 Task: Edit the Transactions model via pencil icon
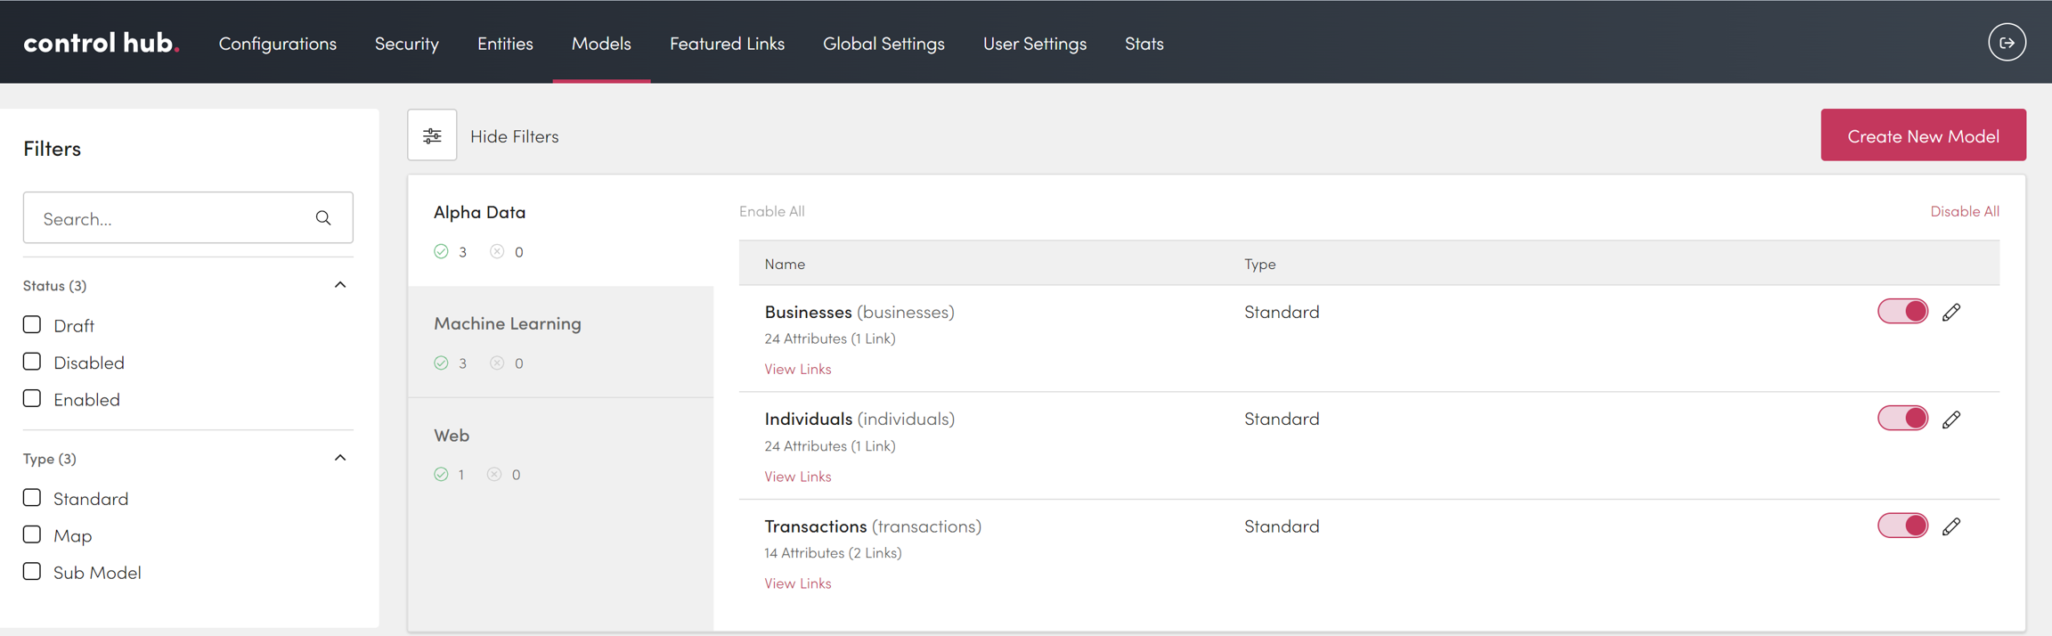click(1951, 526)
